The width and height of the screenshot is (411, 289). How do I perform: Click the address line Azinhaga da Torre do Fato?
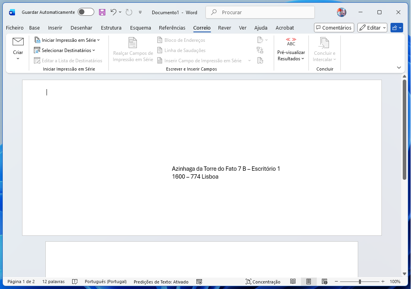[226, 169]
